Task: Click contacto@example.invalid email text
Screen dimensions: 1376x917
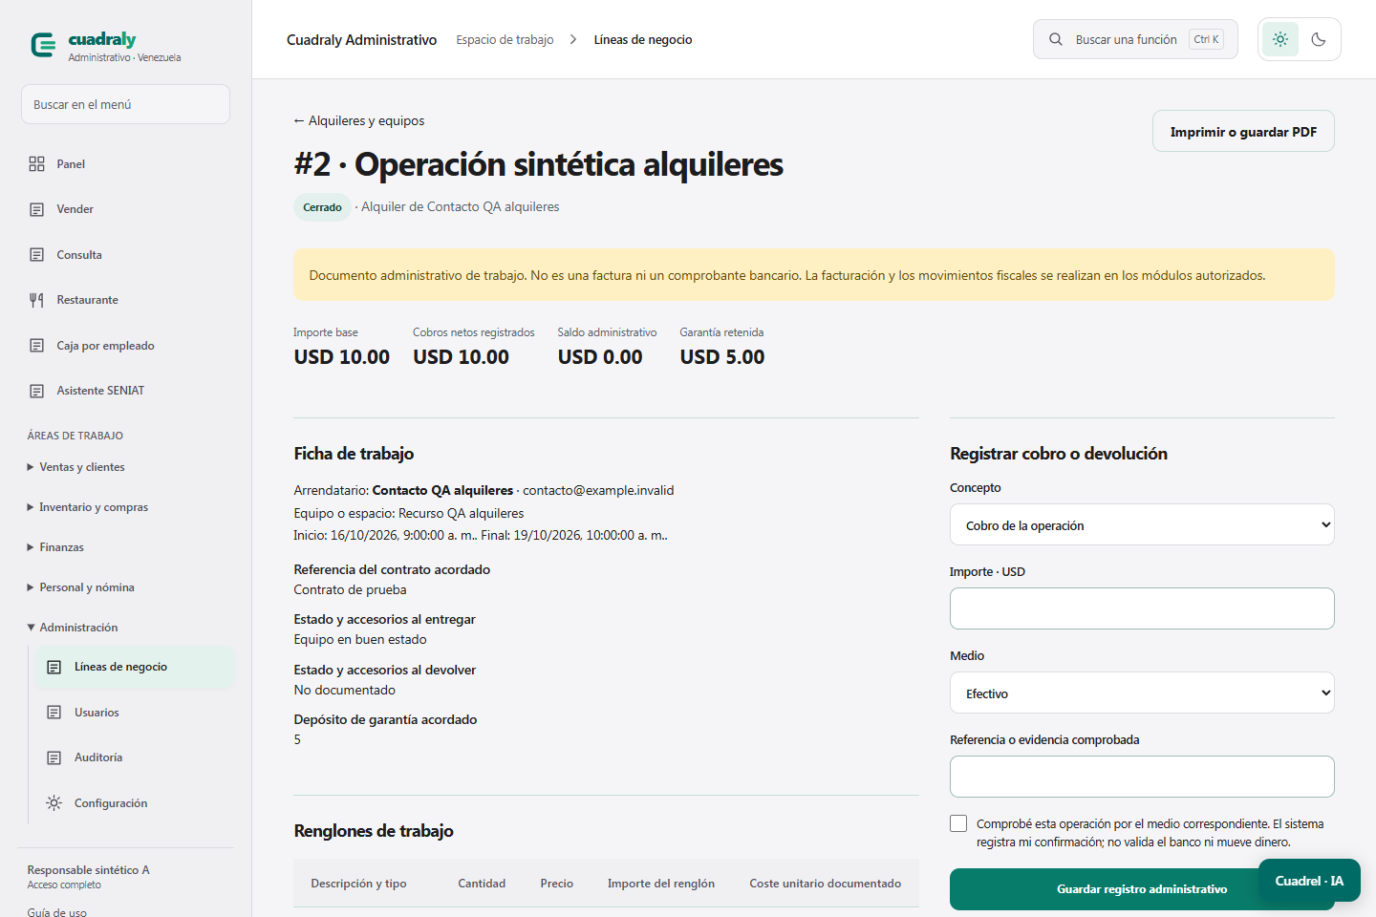Action: pyautogui.click(x=598, y=490)
